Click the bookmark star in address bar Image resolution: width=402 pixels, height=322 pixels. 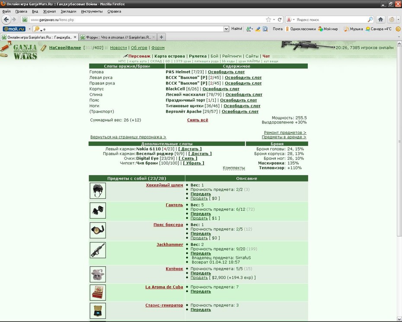coord(268,19)
